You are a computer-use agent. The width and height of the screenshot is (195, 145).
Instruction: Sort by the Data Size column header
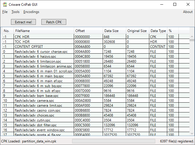(x=114, y=31)
